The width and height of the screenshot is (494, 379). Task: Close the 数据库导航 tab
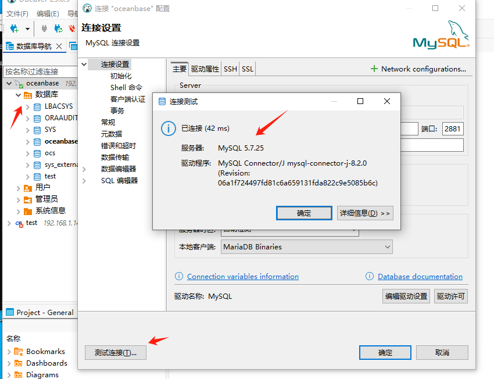[x=59, y=47]
